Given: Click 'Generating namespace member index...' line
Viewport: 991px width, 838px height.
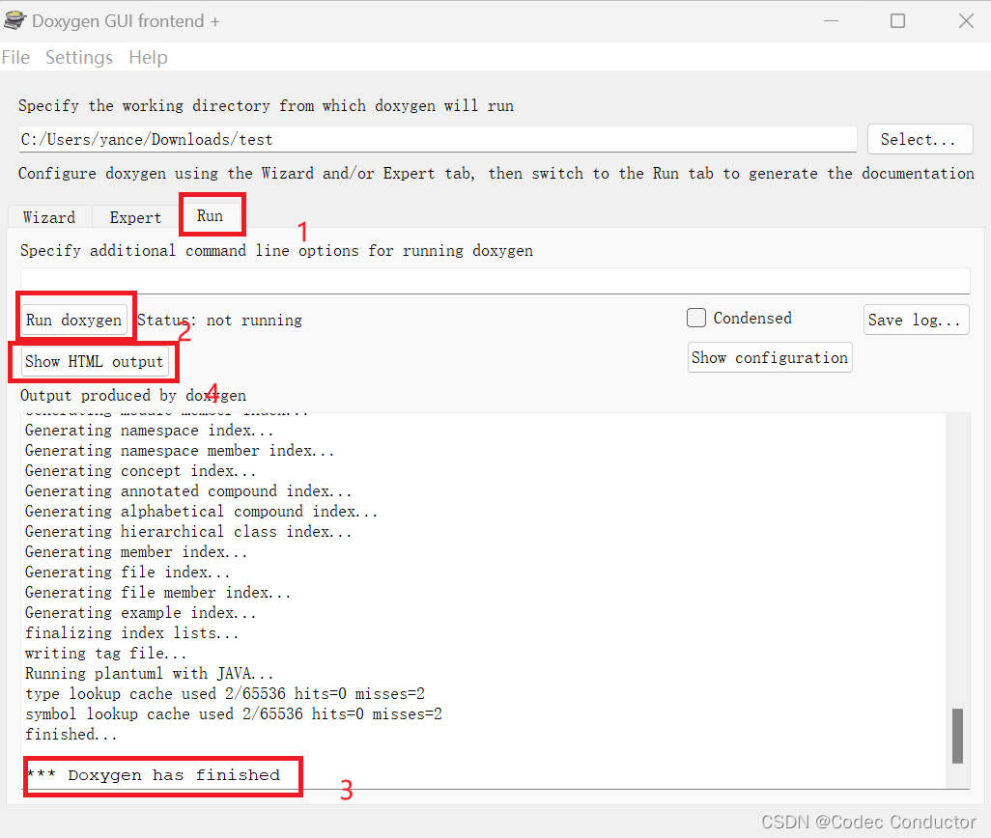Looking at the screenshot, I should click(180, 452).
